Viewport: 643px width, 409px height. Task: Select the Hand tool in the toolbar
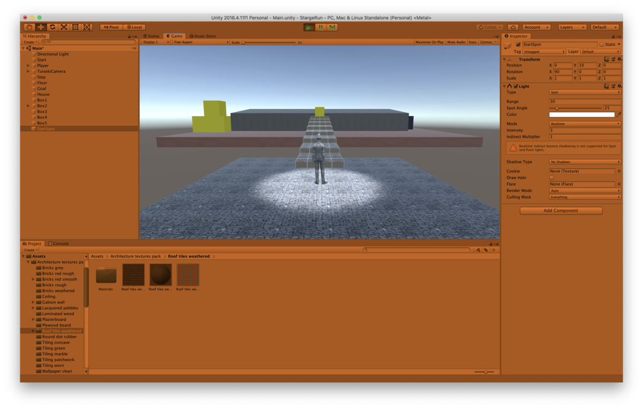(x=29, y=27)
